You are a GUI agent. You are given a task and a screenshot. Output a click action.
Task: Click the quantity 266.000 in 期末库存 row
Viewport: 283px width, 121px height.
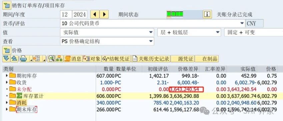click(x=106, y=109)
